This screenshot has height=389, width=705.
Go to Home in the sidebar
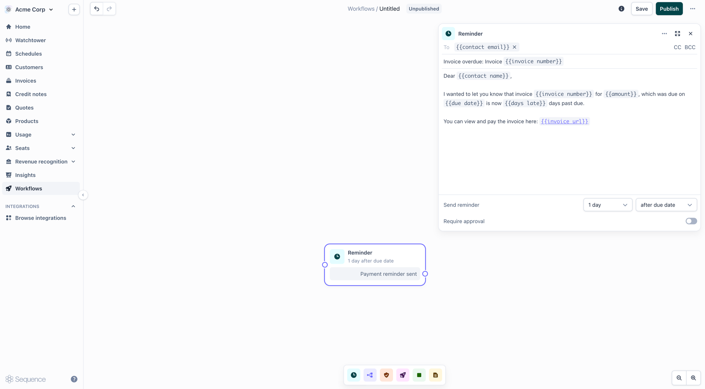click(41, 27)
